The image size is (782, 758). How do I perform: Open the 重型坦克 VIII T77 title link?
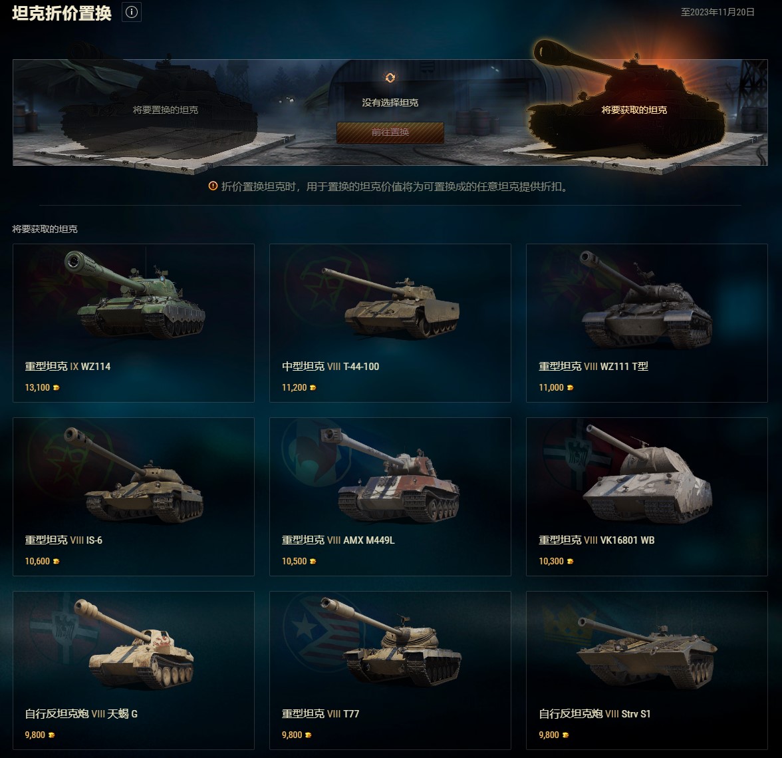pos(321,714)
